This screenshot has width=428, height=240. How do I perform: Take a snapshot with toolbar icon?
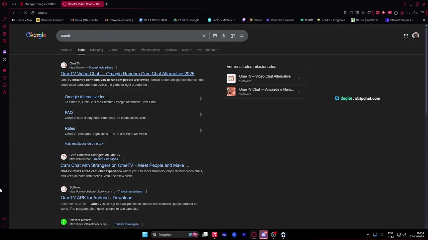[351, 13]
